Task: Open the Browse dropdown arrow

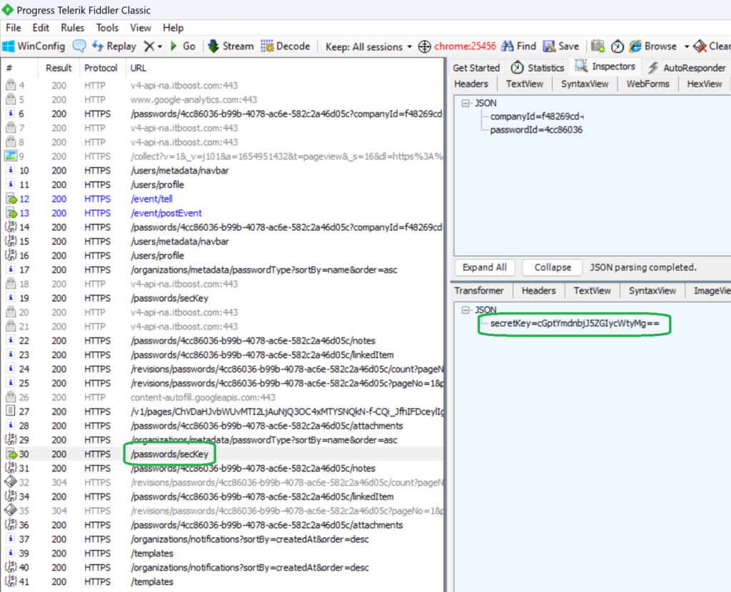Action: [x=686, y=46]
